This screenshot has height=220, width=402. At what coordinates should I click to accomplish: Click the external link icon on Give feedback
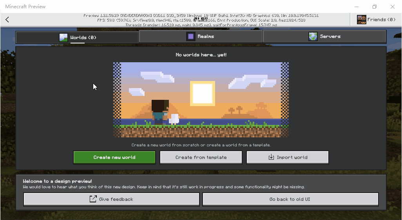(93, 199)
